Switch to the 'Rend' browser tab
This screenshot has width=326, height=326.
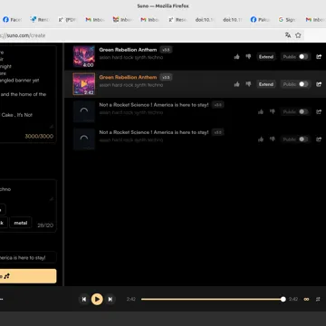pos(40,20)
